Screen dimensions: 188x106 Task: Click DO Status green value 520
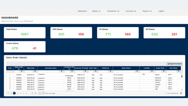[x=155, y=34]
